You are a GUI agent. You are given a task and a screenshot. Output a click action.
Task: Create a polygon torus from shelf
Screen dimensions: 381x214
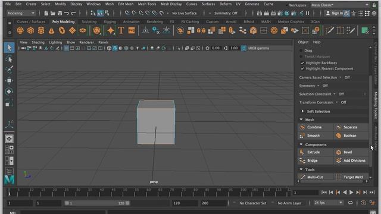pyautogui.click(x=62, y=30)
